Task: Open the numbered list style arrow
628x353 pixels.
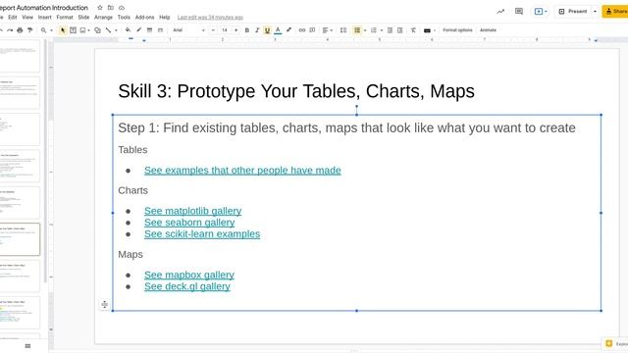Action: pyautogui.click(x=382, y=30)
